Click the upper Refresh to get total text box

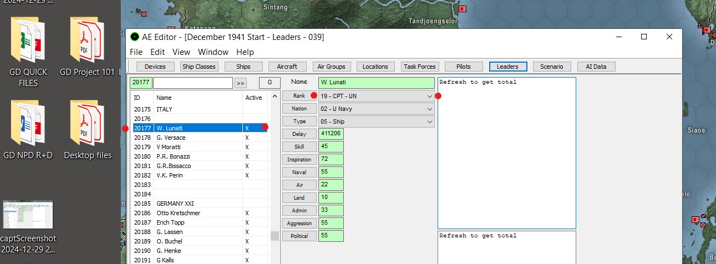[506, 153]
